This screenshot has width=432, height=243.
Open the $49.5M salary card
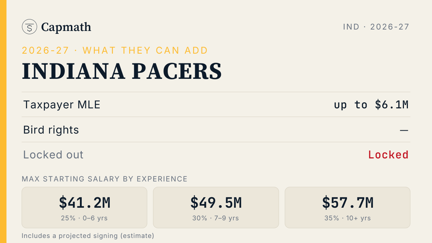click(216, 207)
